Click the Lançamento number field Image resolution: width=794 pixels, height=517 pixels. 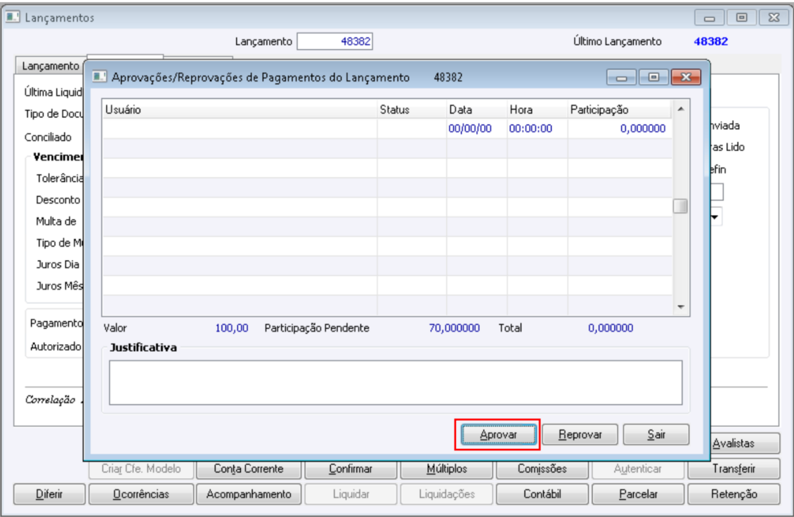[334, 41]
